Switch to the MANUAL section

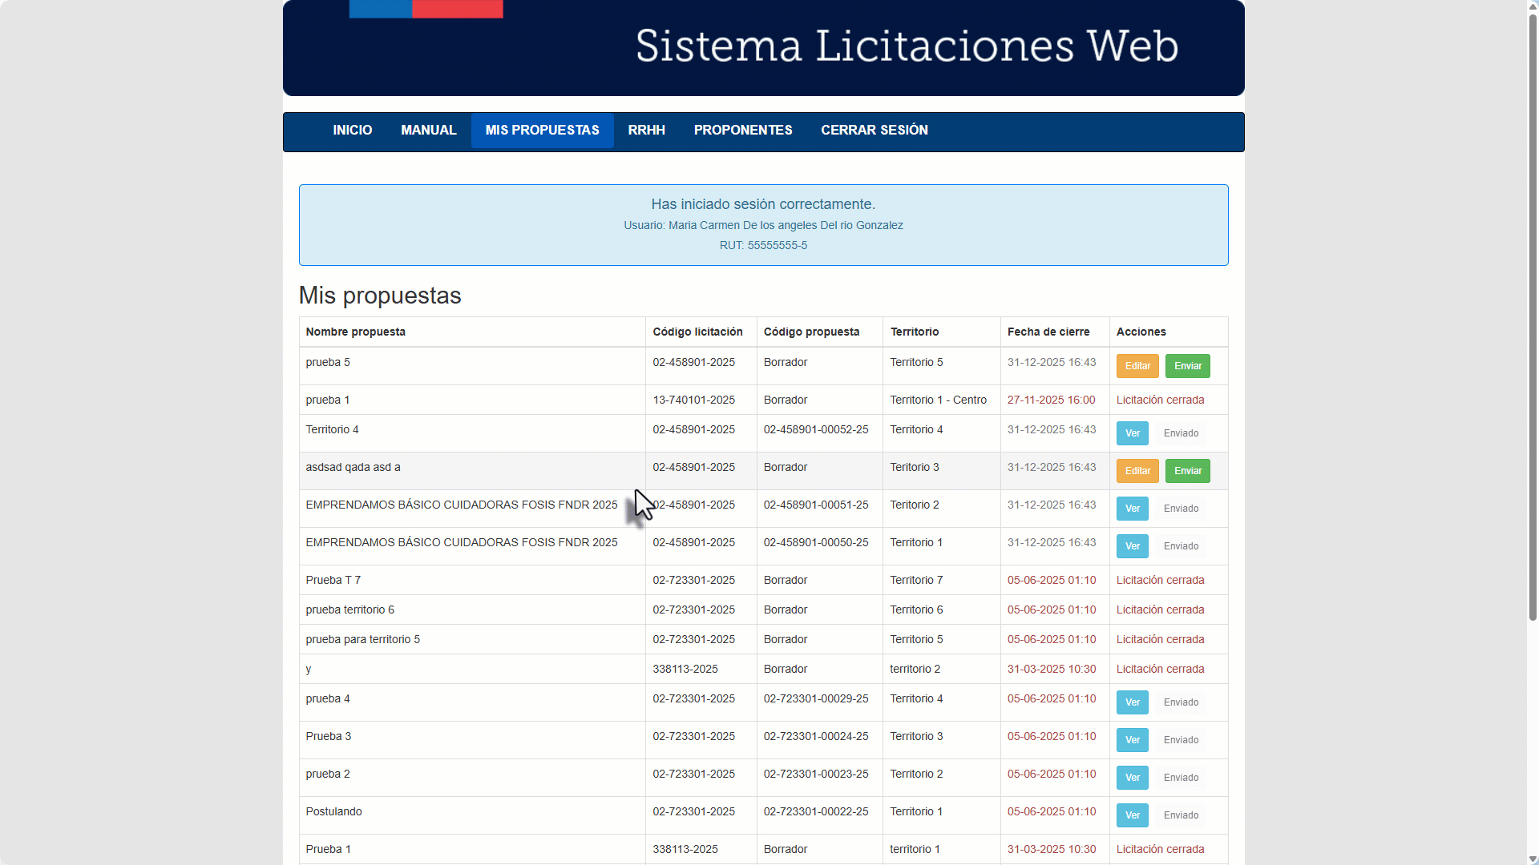pos(428,130)
